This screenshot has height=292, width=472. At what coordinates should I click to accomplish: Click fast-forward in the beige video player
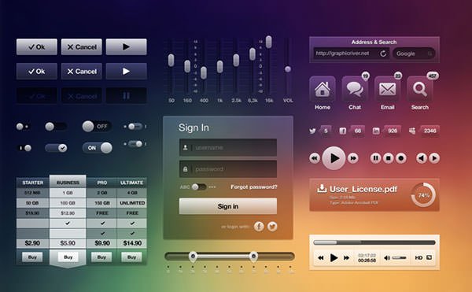tap(347, 257)
